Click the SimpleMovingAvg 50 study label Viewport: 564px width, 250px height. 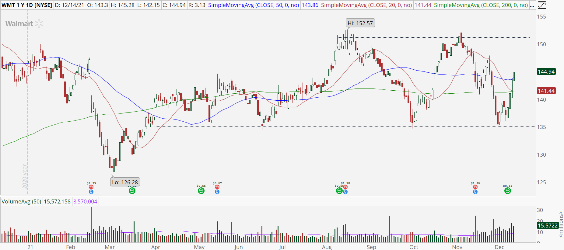(x=254, y=5)
